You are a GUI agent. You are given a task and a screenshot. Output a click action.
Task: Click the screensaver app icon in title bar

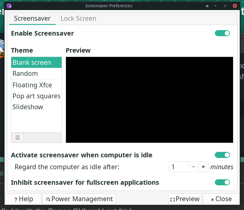click(x=9, y=6)
